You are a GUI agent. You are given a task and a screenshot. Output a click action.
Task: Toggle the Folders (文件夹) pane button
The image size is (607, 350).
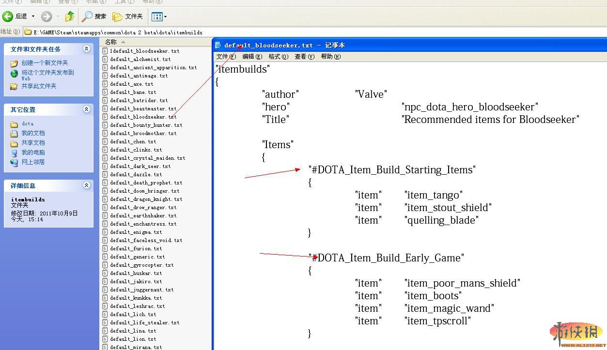[x=128, y=17]
